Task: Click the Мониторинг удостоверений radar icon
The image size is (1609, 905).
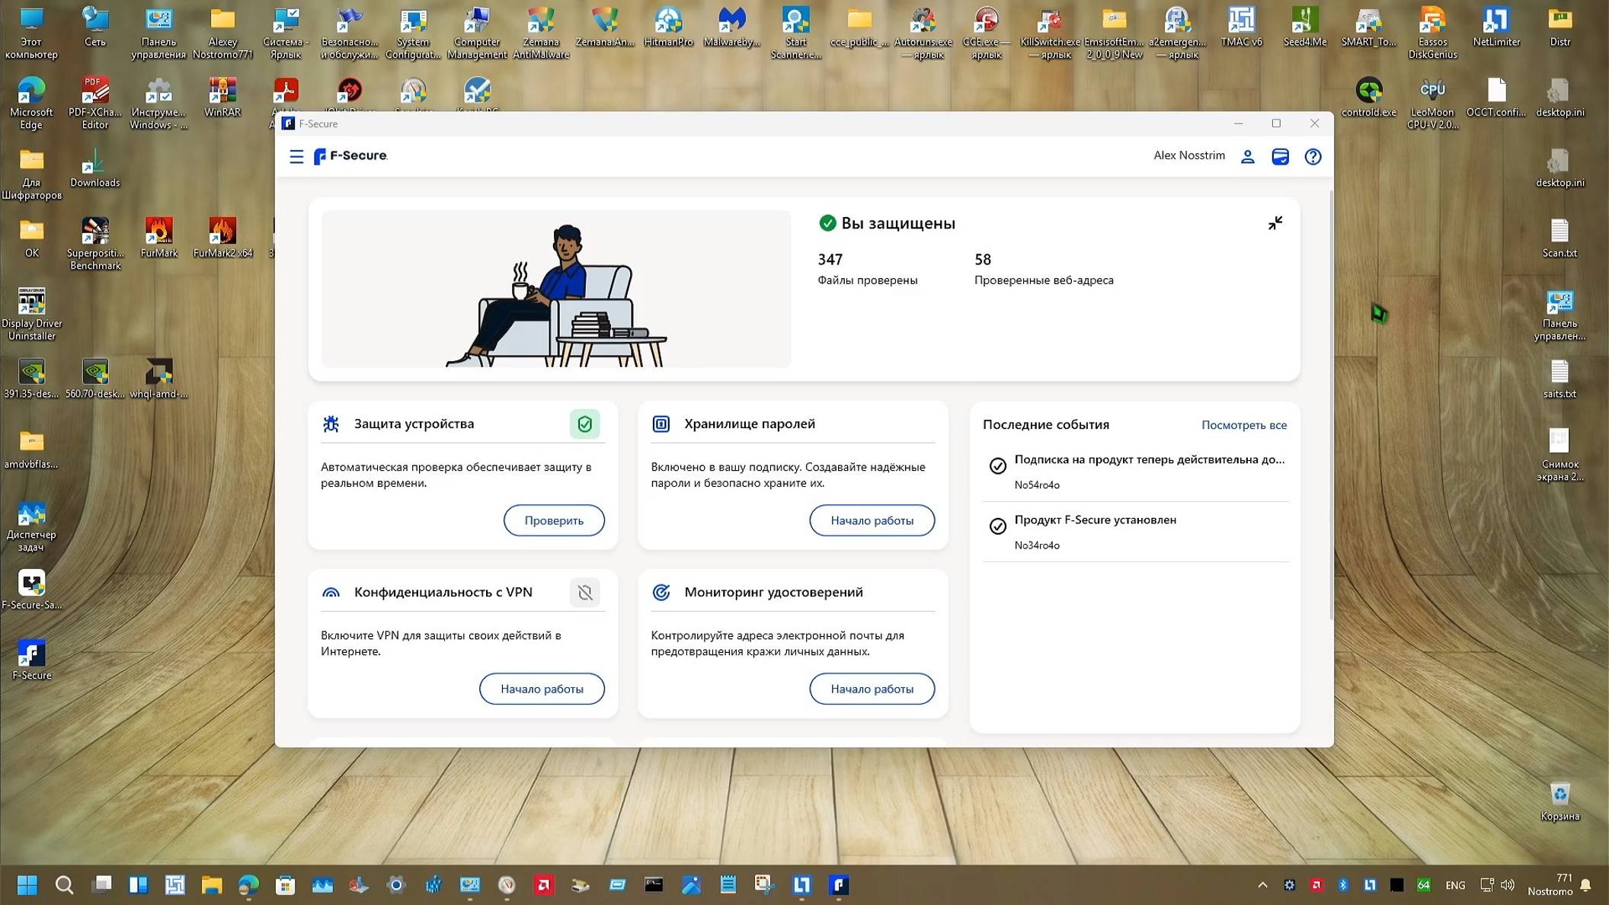Action: (x=661, y=593)
